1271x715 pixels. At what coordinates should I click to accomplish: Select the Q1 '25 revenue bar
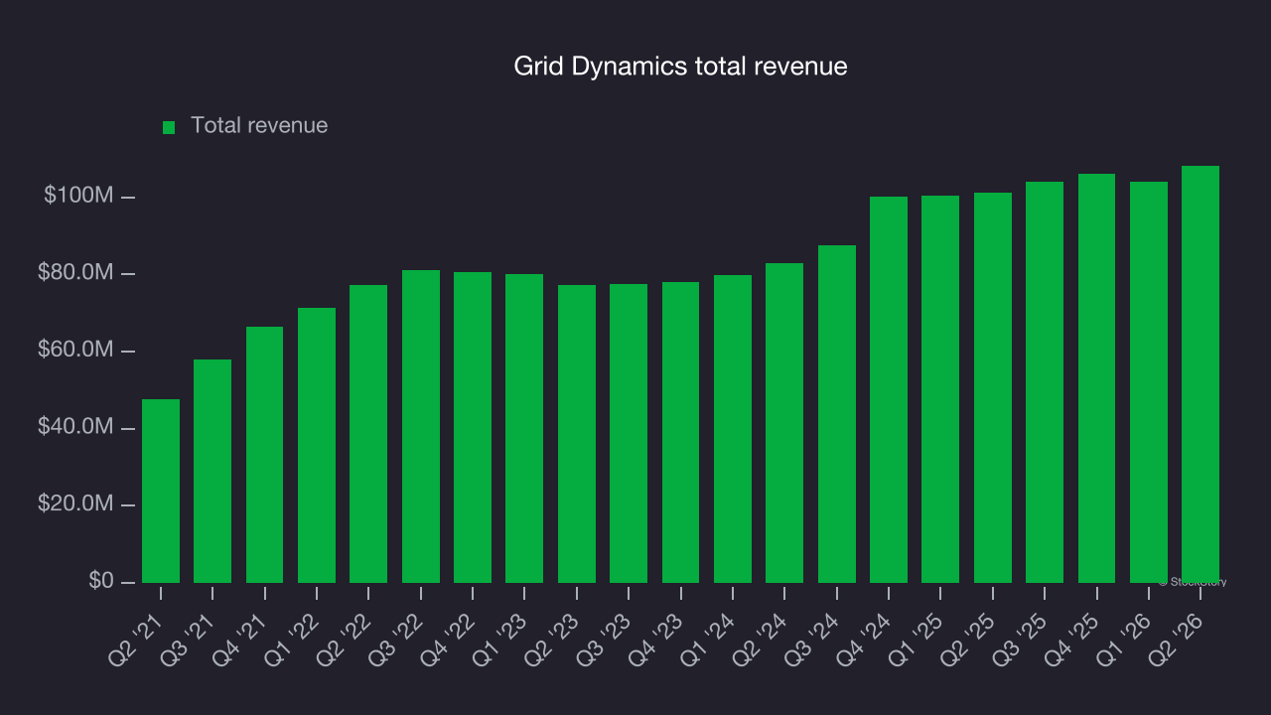[940, 389]
